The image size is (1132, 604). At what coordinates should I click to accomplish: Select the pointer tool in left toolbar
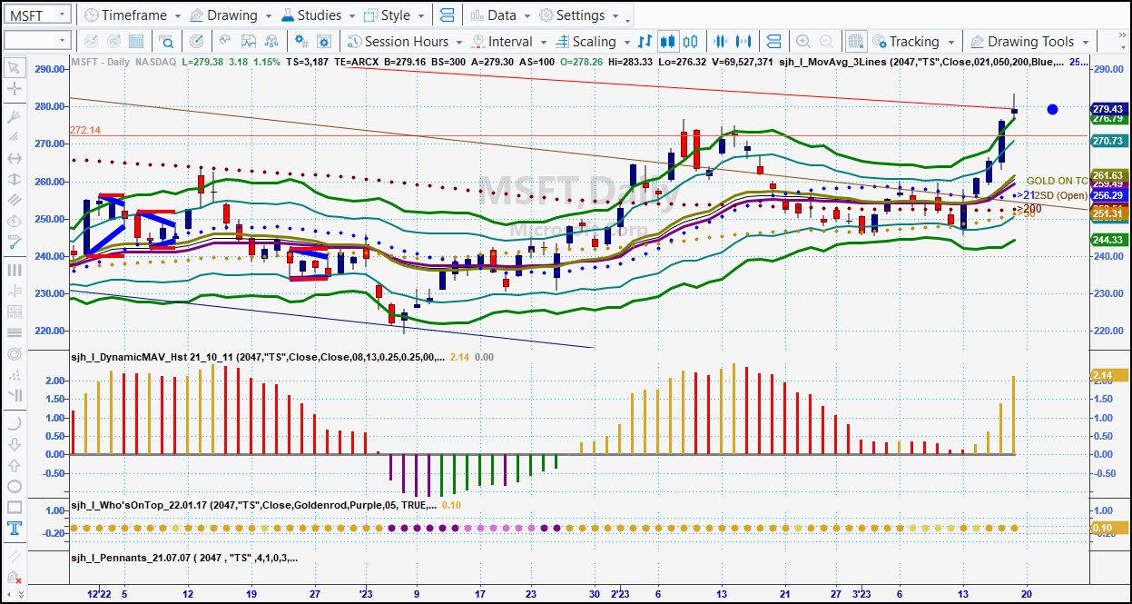coord(15,67)
